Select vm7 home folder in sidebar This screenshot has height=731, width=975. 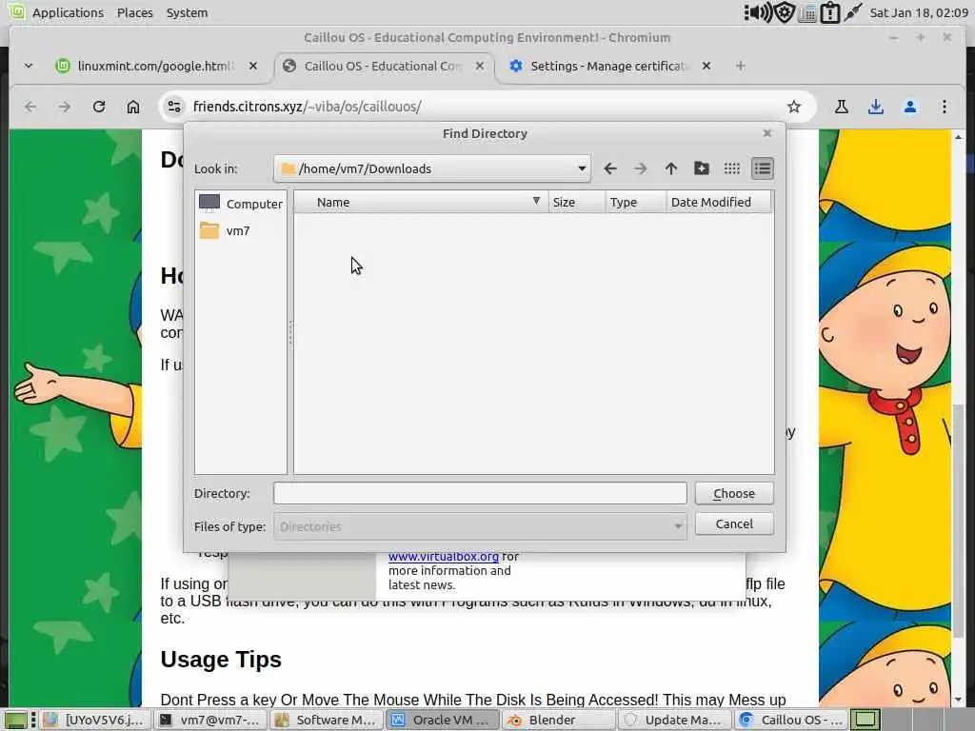225,230
